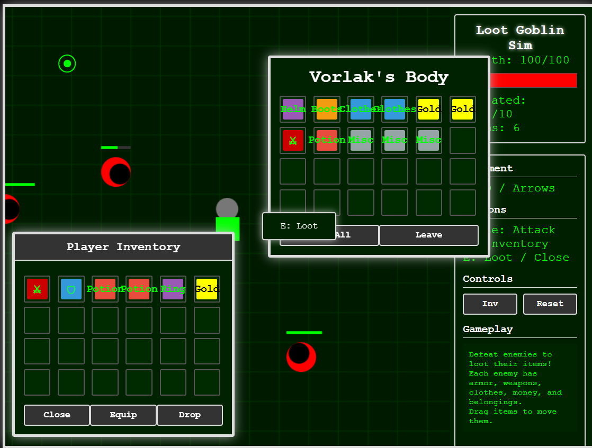
Task: Select the red sword in Player Inventory
Action: [37, 289]
